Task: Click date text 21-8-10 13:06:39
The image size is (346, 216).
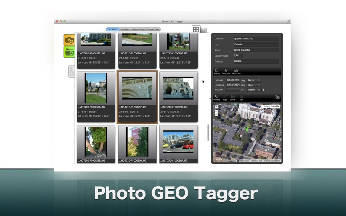Action: click(170, 112)
